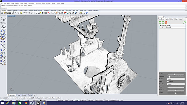Open Internet Explorer from taskbar
187x105 pixels.
pos(8,103)
